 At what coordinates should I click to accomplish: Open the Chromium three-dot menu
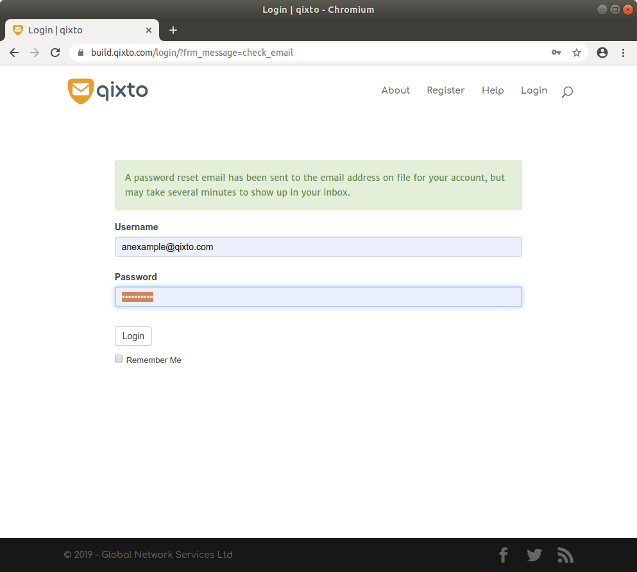point(623,53)
